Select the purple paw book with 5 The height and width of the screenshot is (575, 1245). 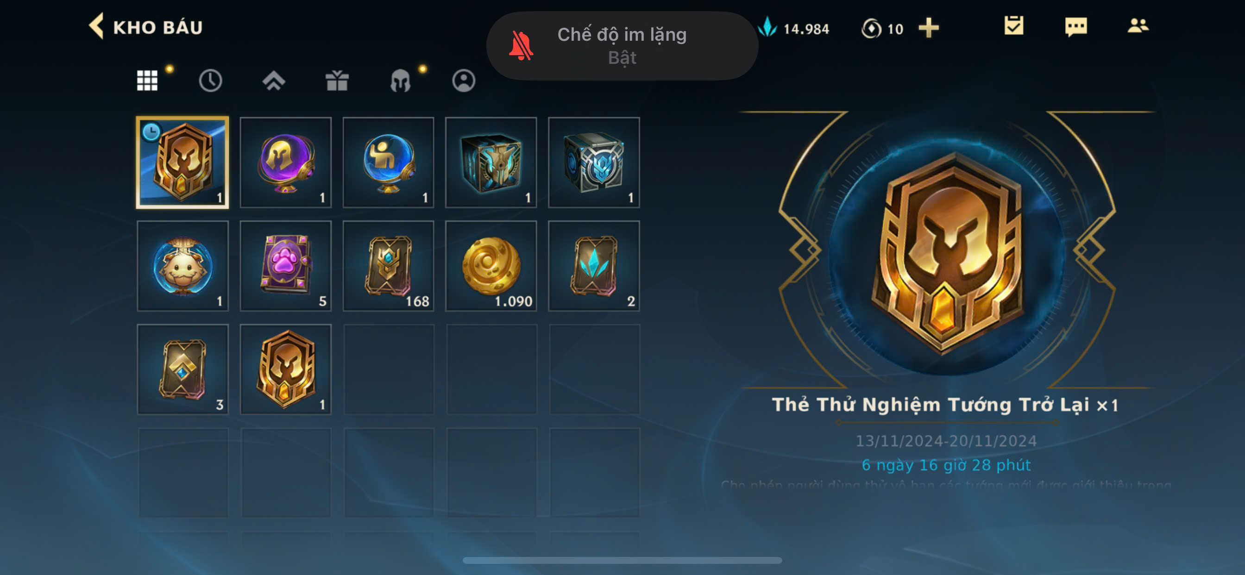[286, 266]
